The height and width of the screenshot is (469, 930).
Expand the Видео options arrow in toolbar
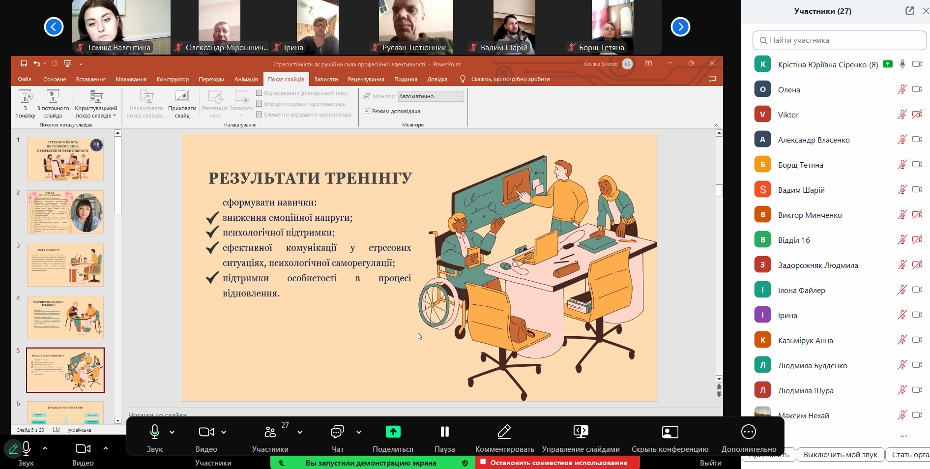click(x=224, y=432)
